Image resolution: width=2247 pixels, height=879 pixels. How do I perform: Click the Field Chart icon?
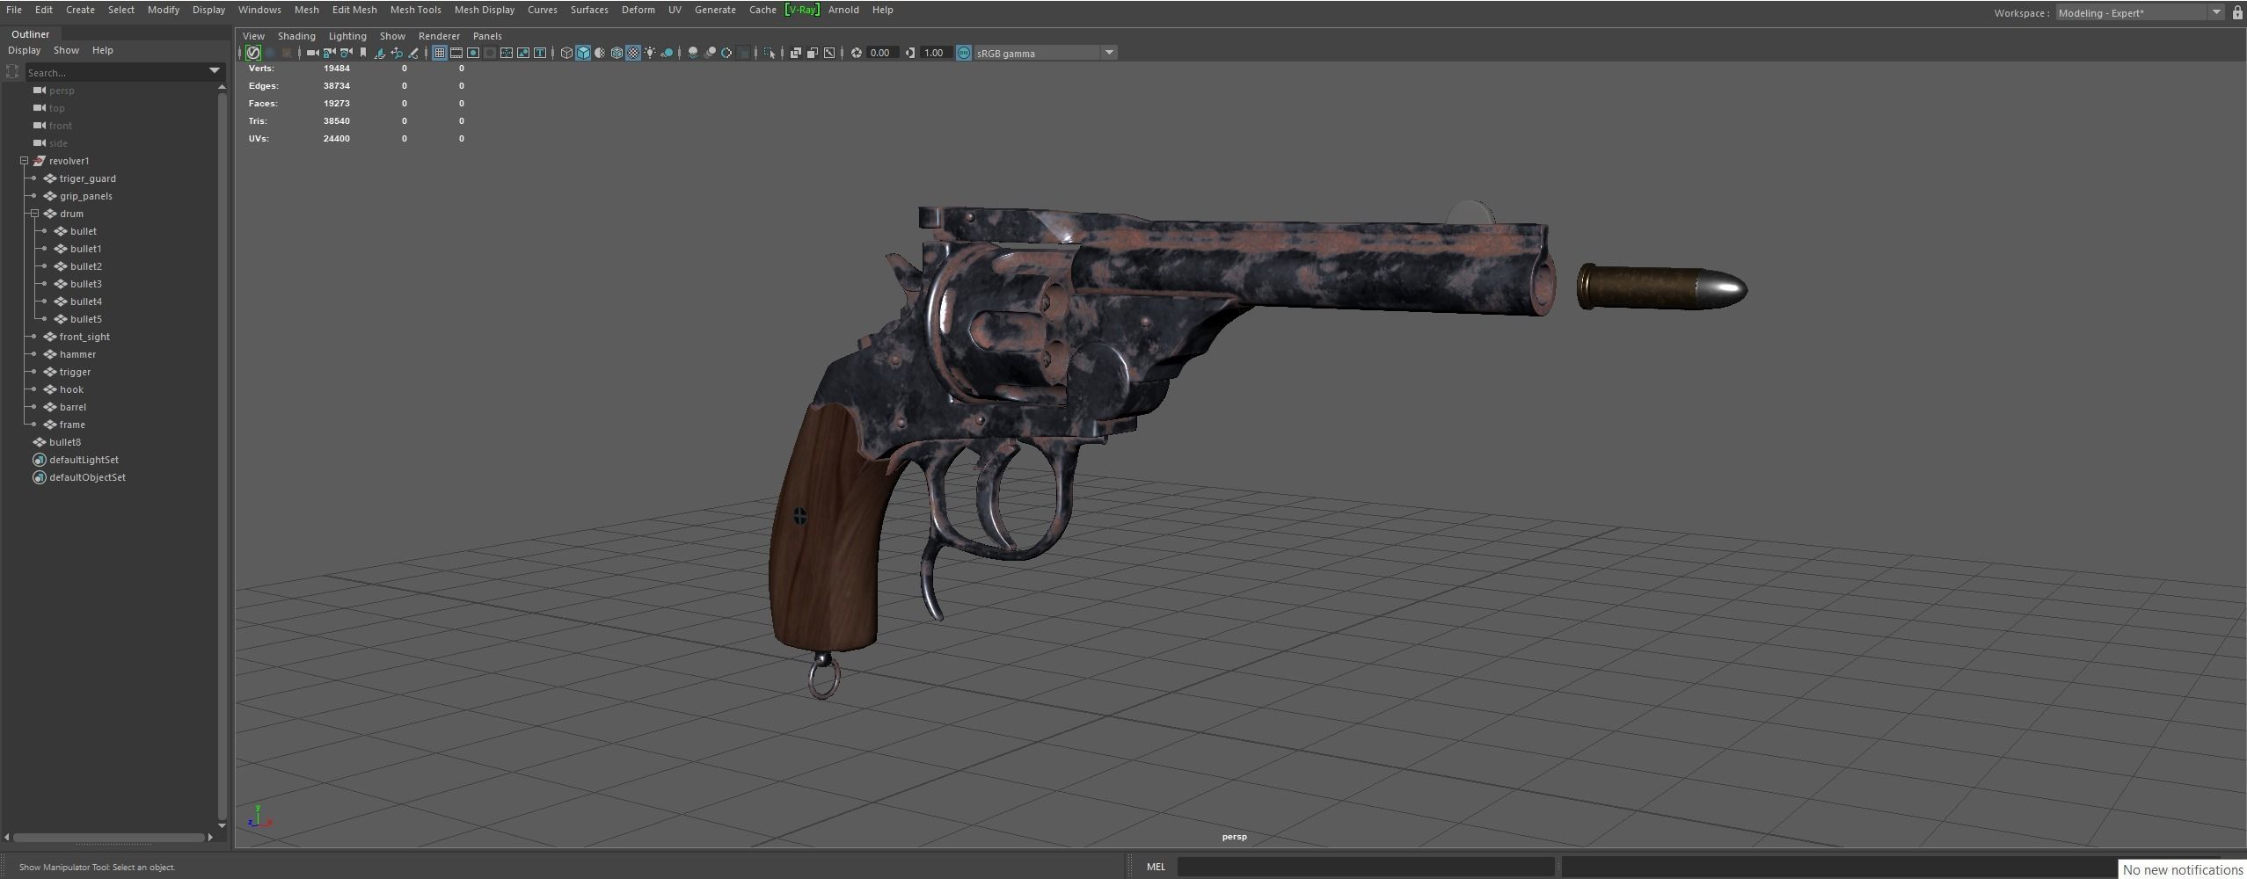506,53
